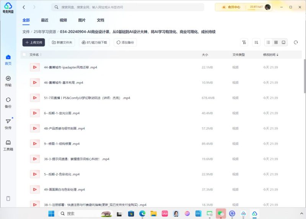306x219 pixels.
Task: Click the 678.4MB size cell
Action: coord(208,98)
